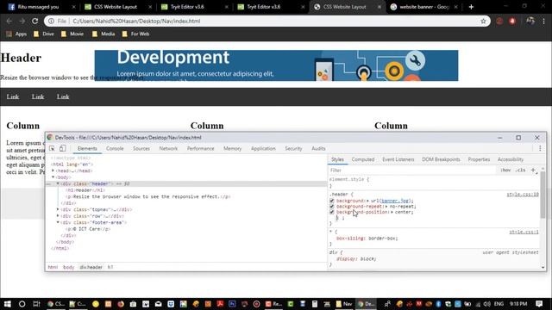This screenshot has height=310, width=552.
Task: Open the Movie bookmark folder
Action: coord(72,34)
